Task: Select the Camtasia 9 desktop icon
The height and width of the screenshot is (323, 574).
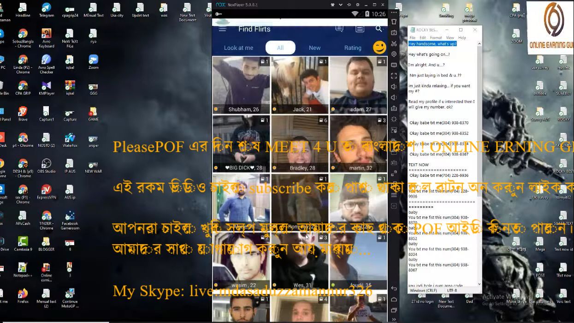Action: [23, 244]
